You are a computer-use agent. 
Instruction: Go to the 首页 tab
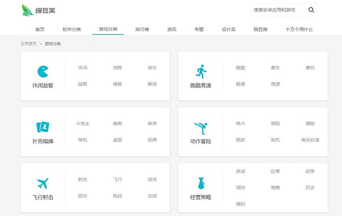[40, 30]
